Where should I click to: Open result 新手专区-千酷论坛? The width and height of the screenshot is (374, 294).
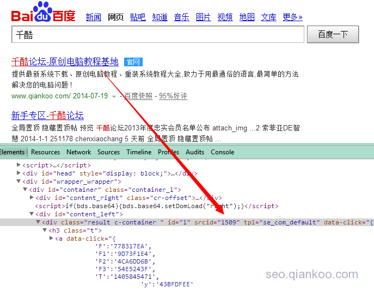(x=47, y=115)
